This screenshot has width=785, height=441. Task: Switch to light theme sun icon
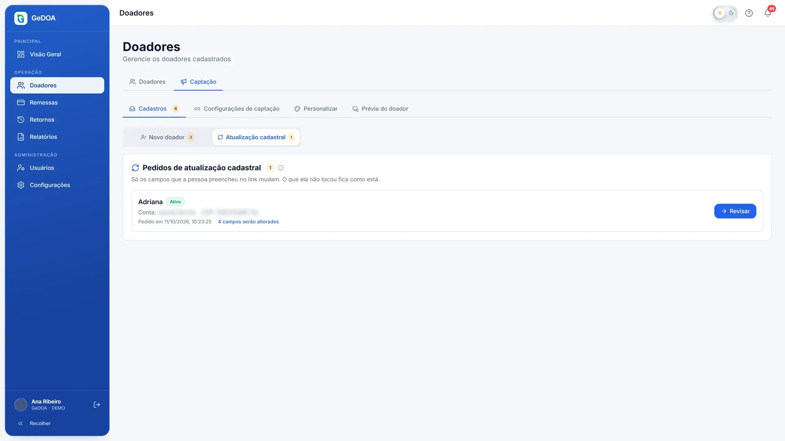[x=720, y=13]
